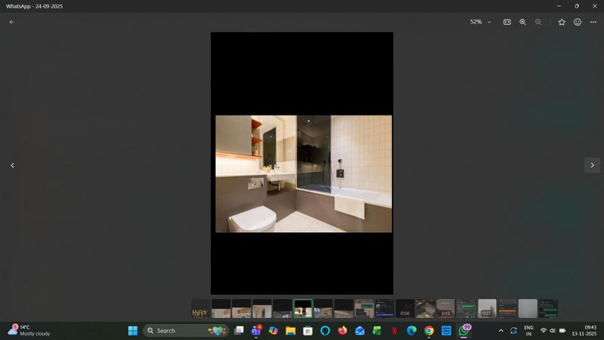Open the video thumbnail labeled 0:10

[x=445, y=308]
